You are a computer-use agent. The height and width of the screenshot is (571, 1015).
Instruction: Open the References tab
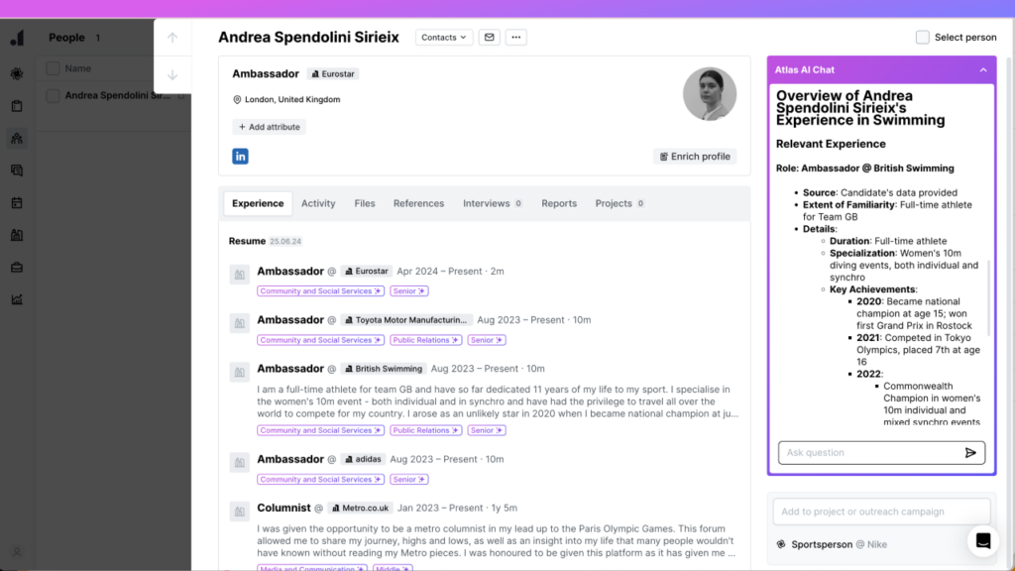(418, 203)
